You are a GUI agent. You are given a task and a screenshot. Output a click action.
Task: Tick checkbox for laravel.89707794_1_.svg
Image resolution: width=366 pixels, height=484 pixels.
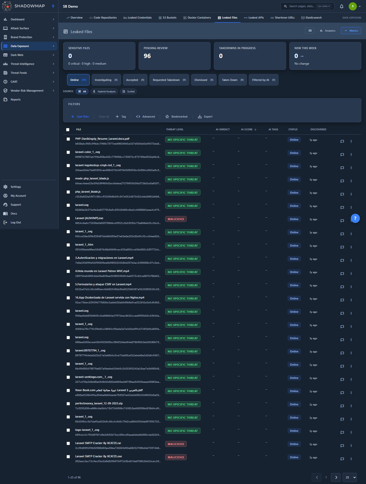tap(68, 351)
